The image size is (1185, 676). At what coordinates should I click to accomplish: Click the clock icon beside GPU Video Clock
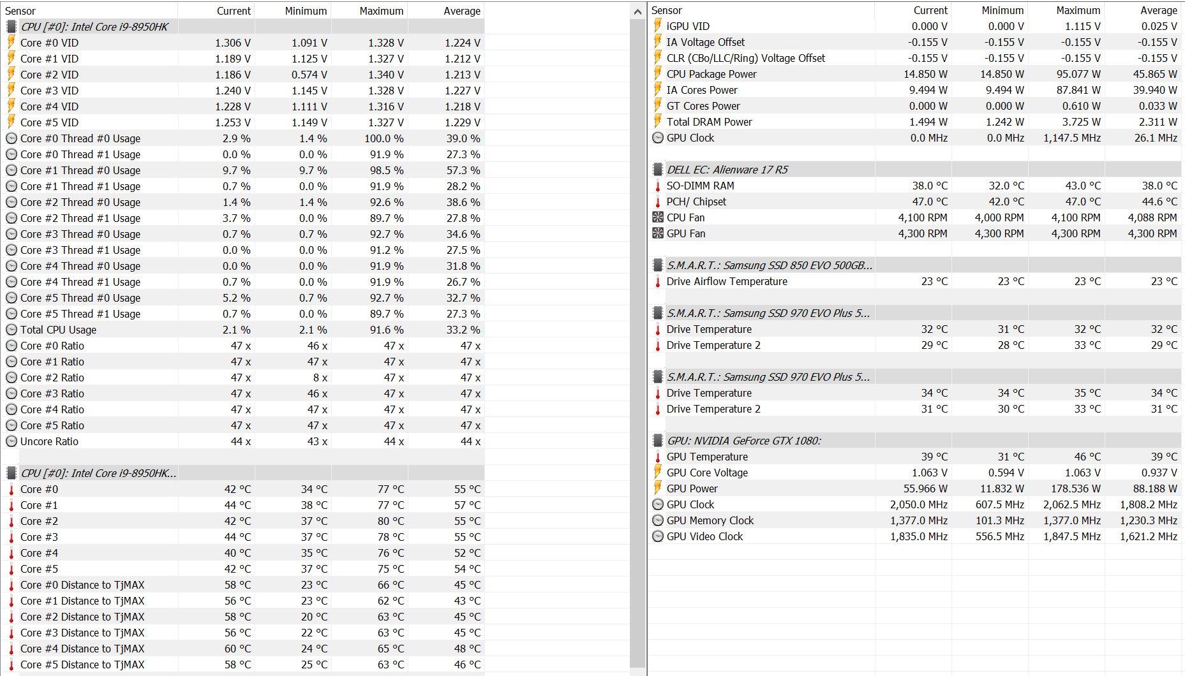(658, 536)
